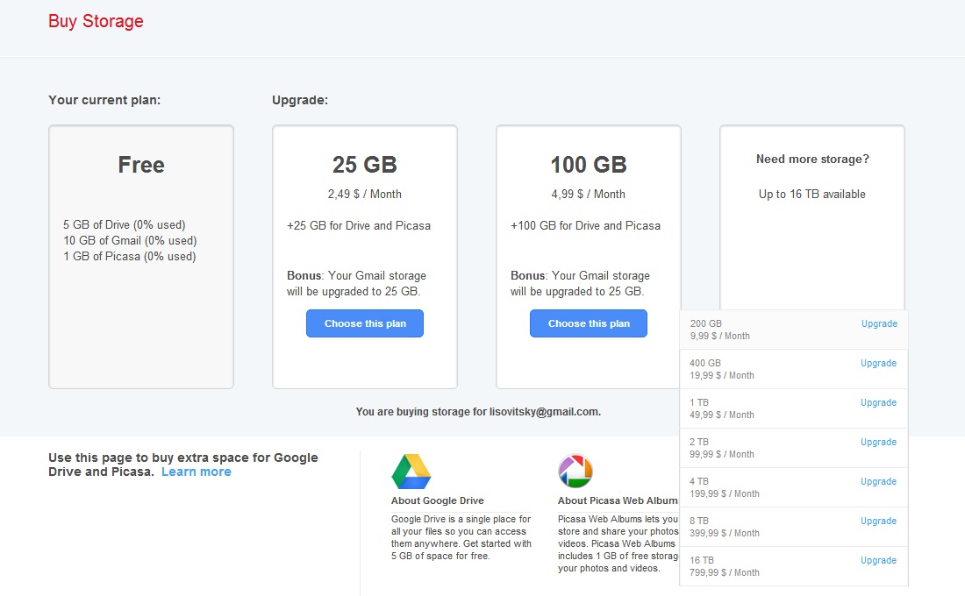Upgrade to the 1 TB plan
Viewport: 965px width, 596px height.
(878, 402)
